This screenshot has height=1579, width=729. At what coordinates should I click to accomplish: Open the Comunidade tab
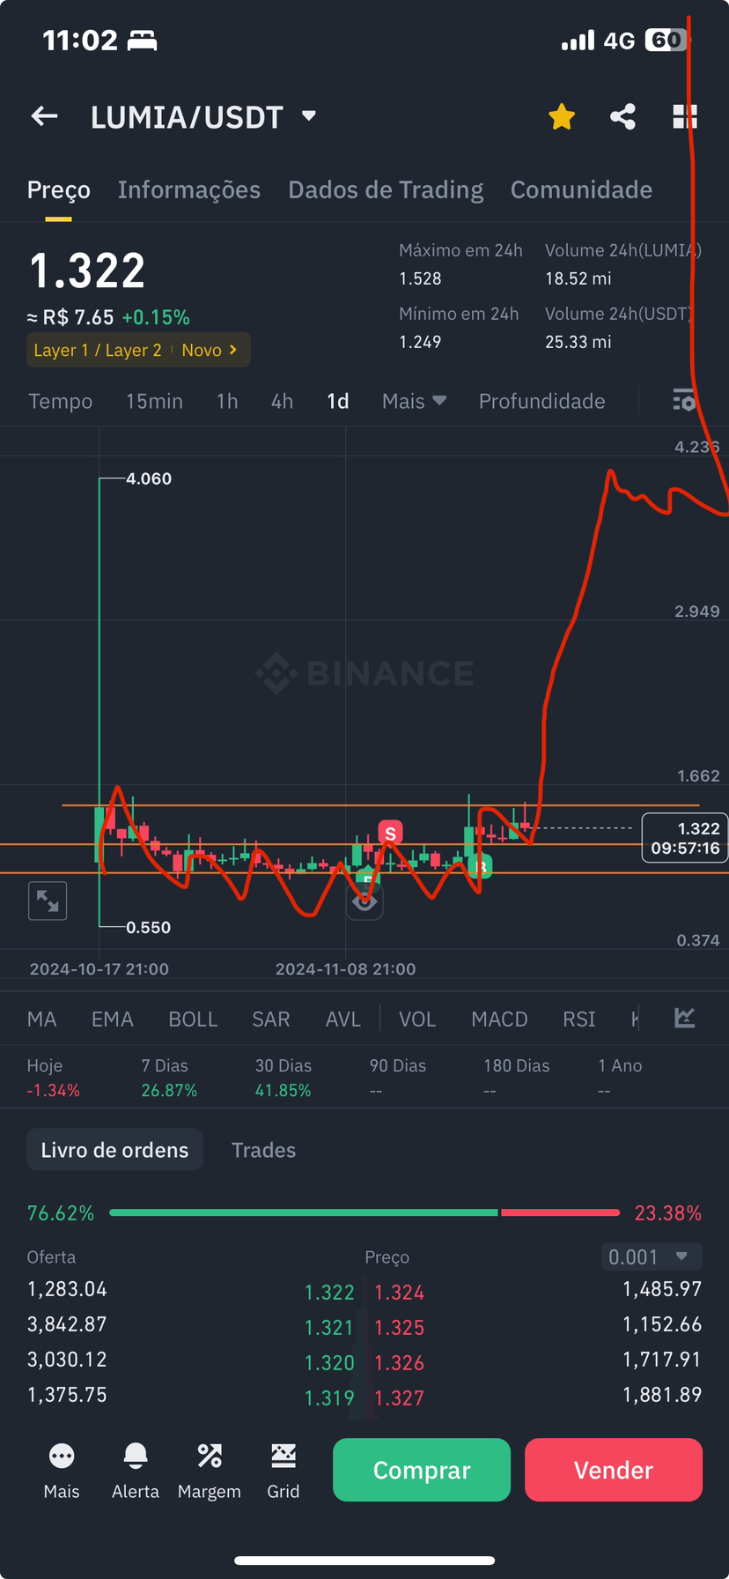click(581, 189)
